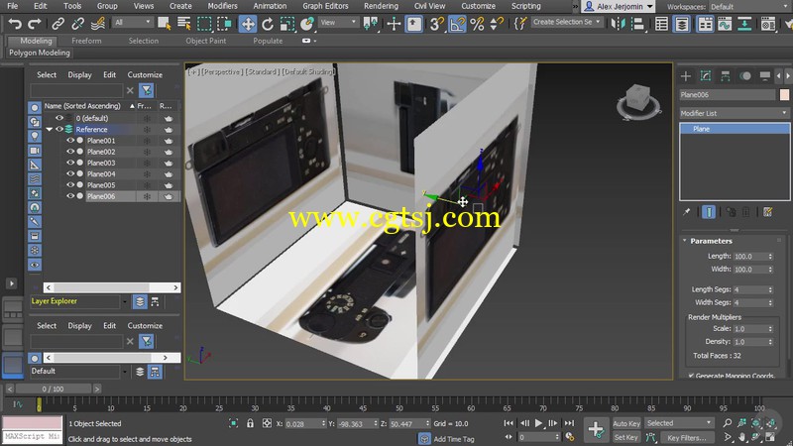This screenshot has height=446, width=793.
Task: Click the 0 / 100 time slider
Action: point(54,389)
